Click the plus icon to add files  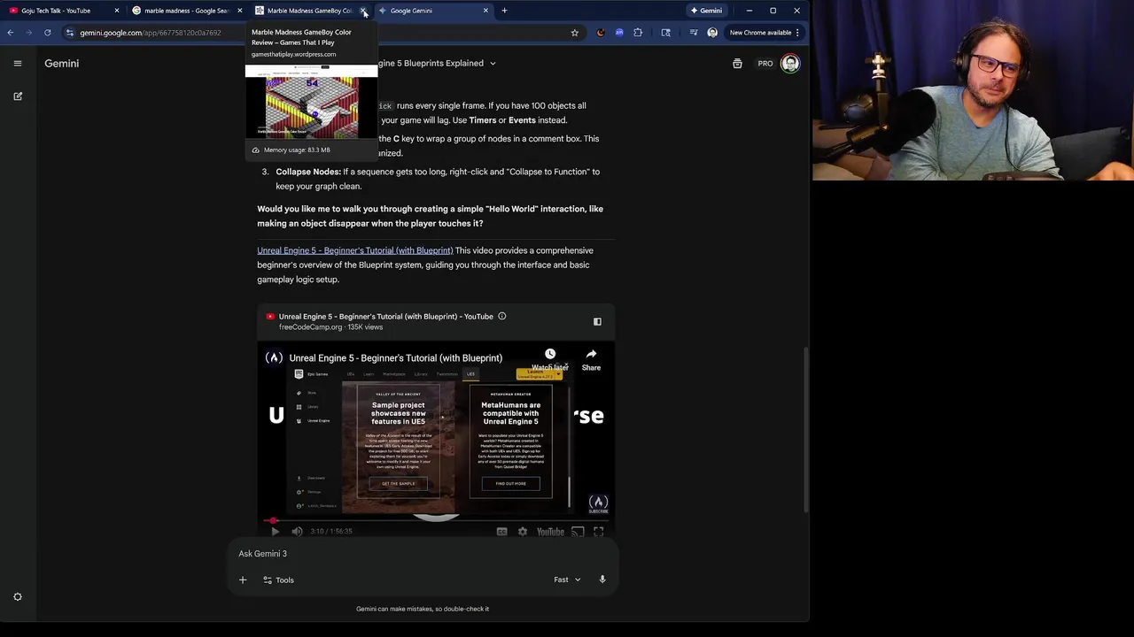(x=243, y=580)
